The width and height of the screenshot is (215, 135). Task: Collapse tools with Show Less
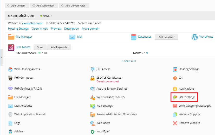click(129, 61)
